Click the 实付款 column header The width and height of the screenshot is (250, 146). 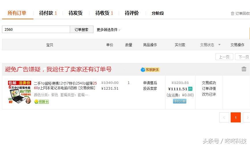point(180,45)
